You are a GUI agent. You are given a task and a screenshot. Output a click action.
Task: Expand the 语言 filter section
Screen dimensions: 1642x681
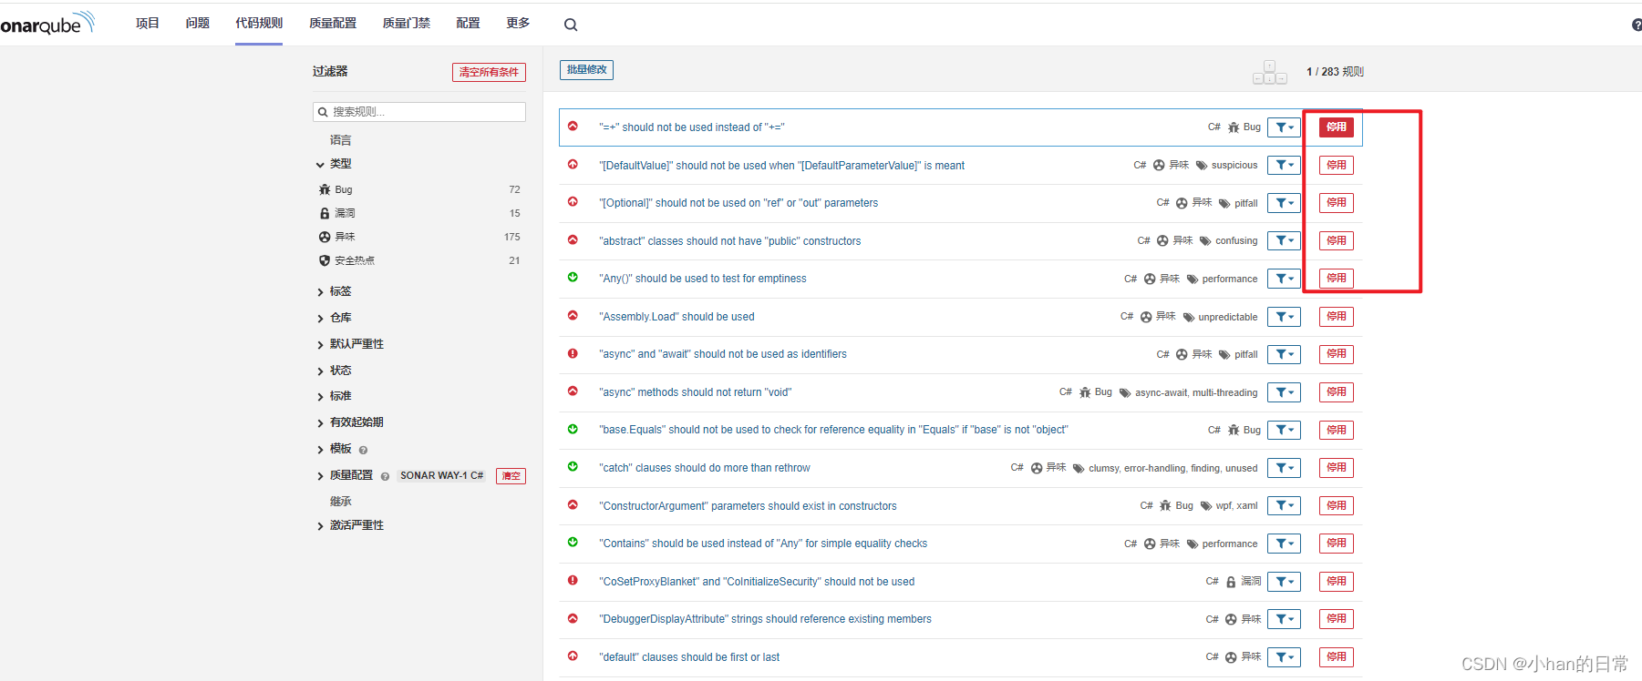[341, 140]
